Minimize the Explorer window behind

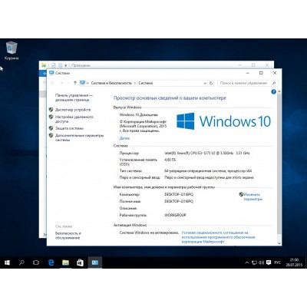[x=239, y=65]
